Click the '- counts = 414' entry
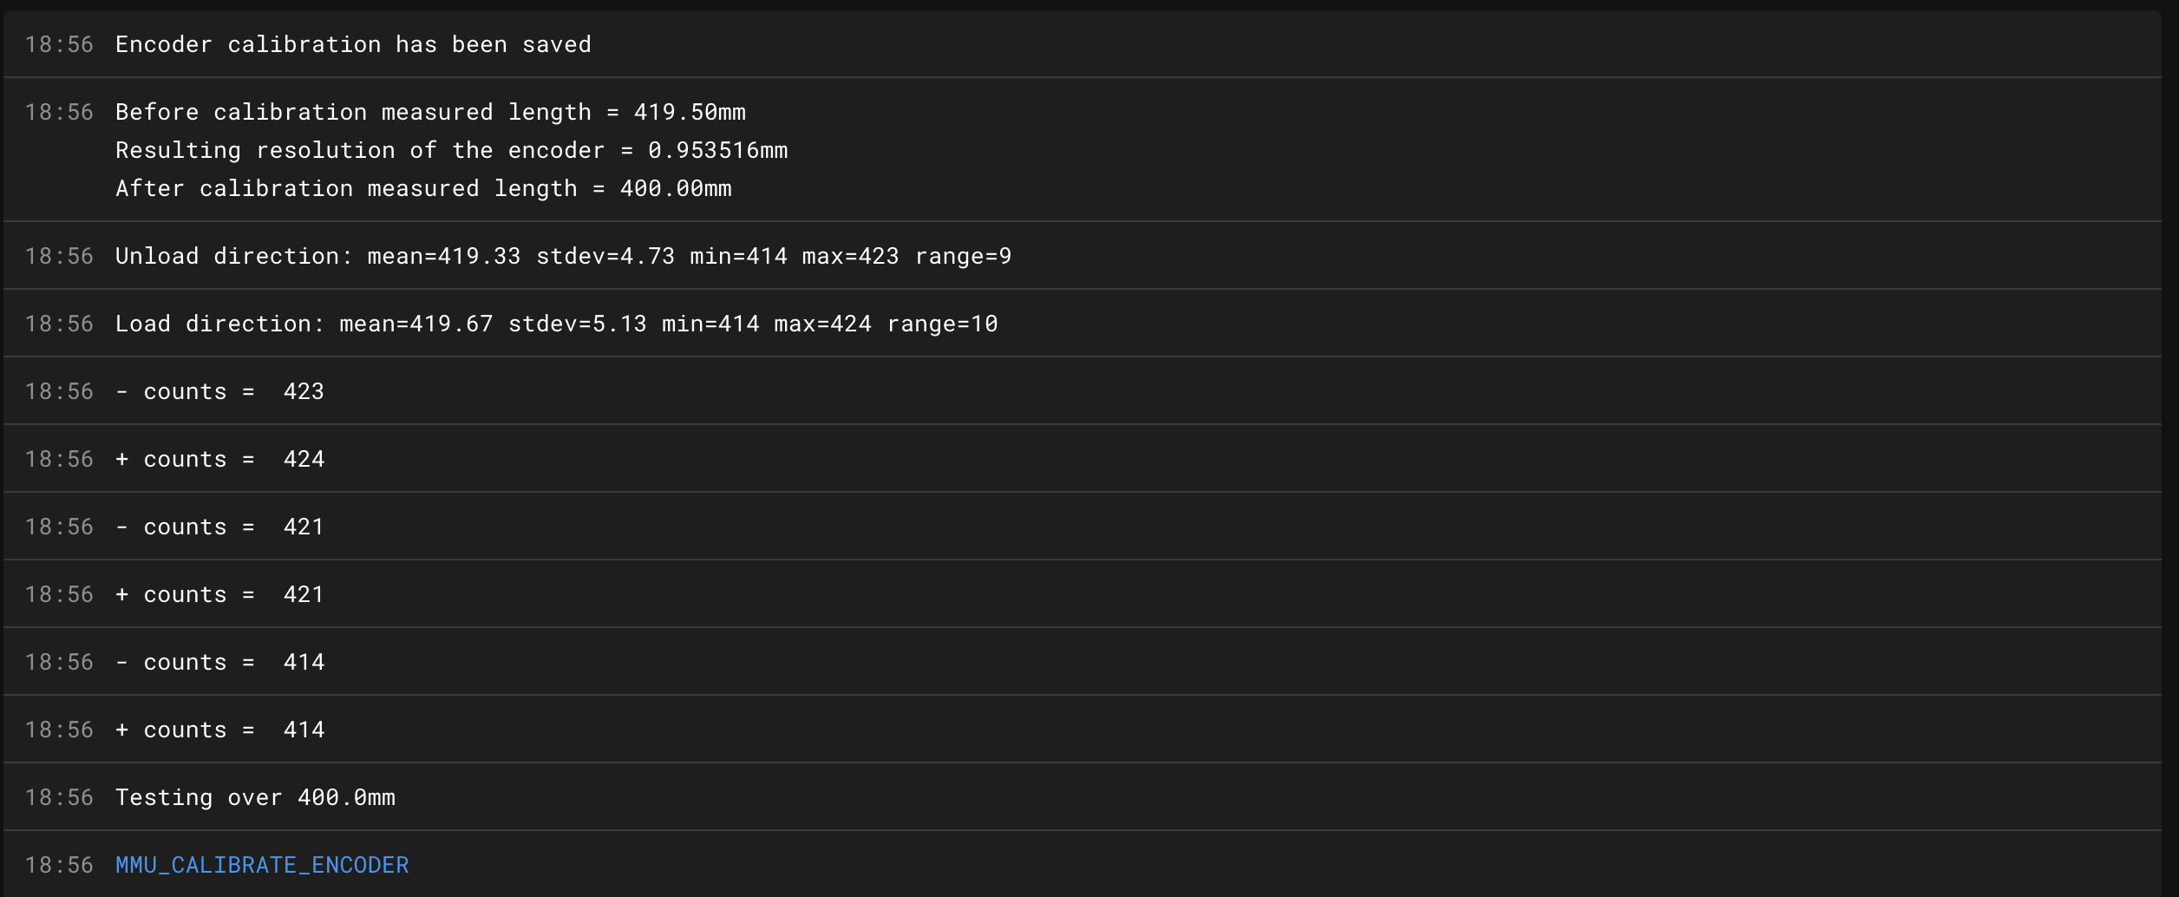The width and height of the screenshot is (2179, 897). pyautogui.click(x=219, y=662)
